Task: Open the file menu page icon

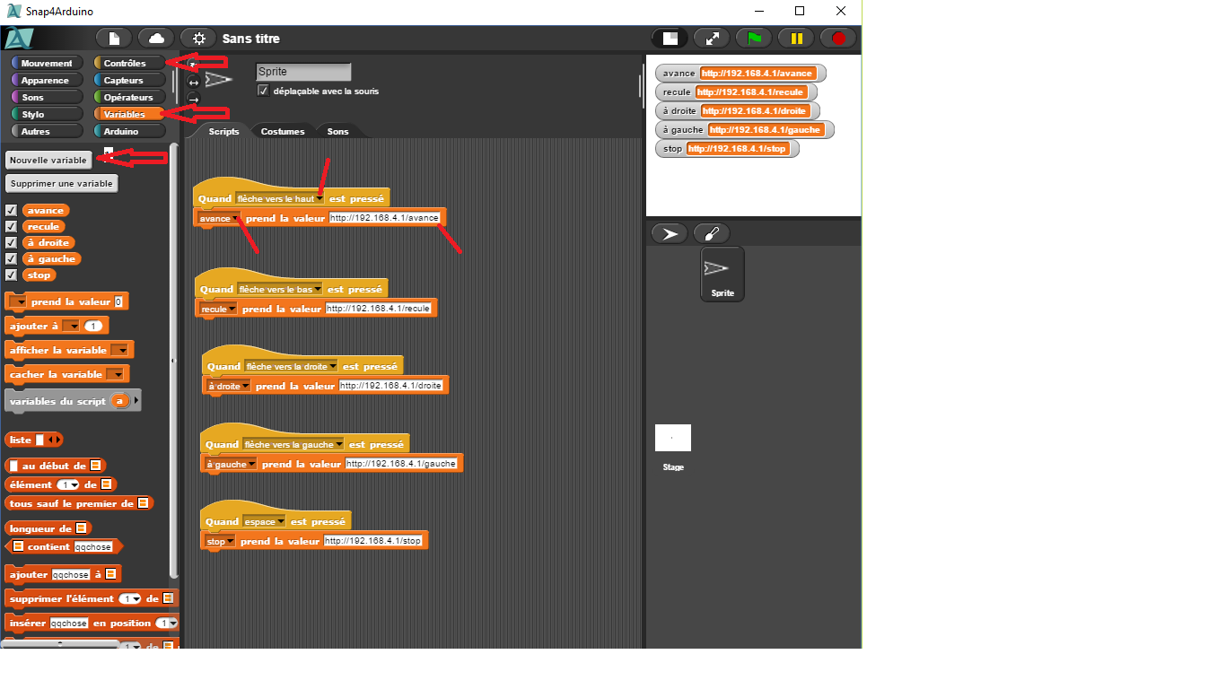Action: [114, 38]
